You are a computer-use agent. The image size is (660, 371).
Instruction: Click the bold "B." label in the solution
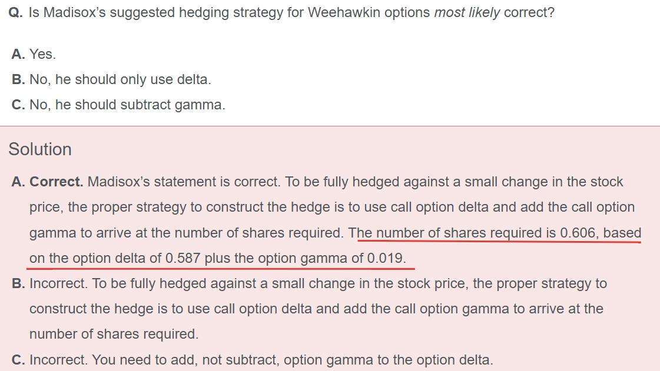[18, 283]
